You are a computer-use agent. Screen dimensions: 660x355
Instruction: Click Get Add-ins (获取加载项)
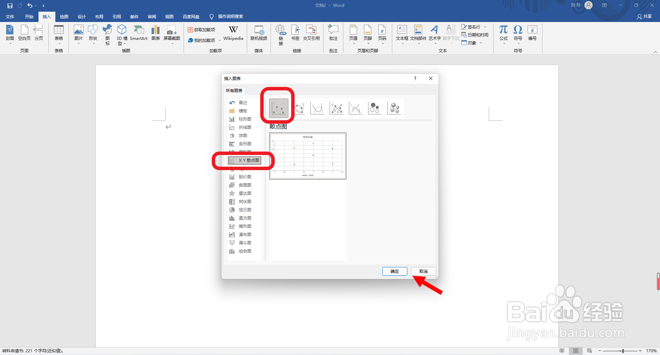click(201, 30)
